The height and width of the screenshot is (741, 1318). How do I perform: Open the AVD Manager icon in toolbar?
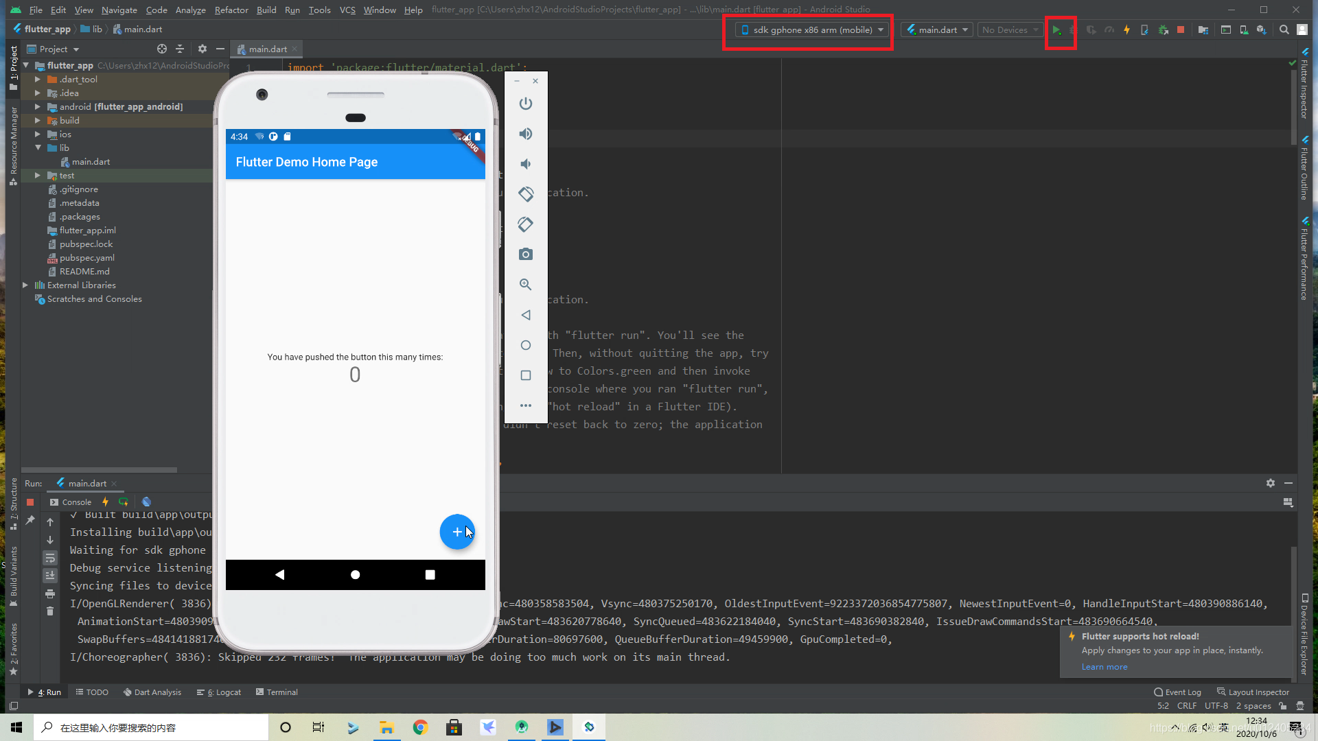[1244, 30]
